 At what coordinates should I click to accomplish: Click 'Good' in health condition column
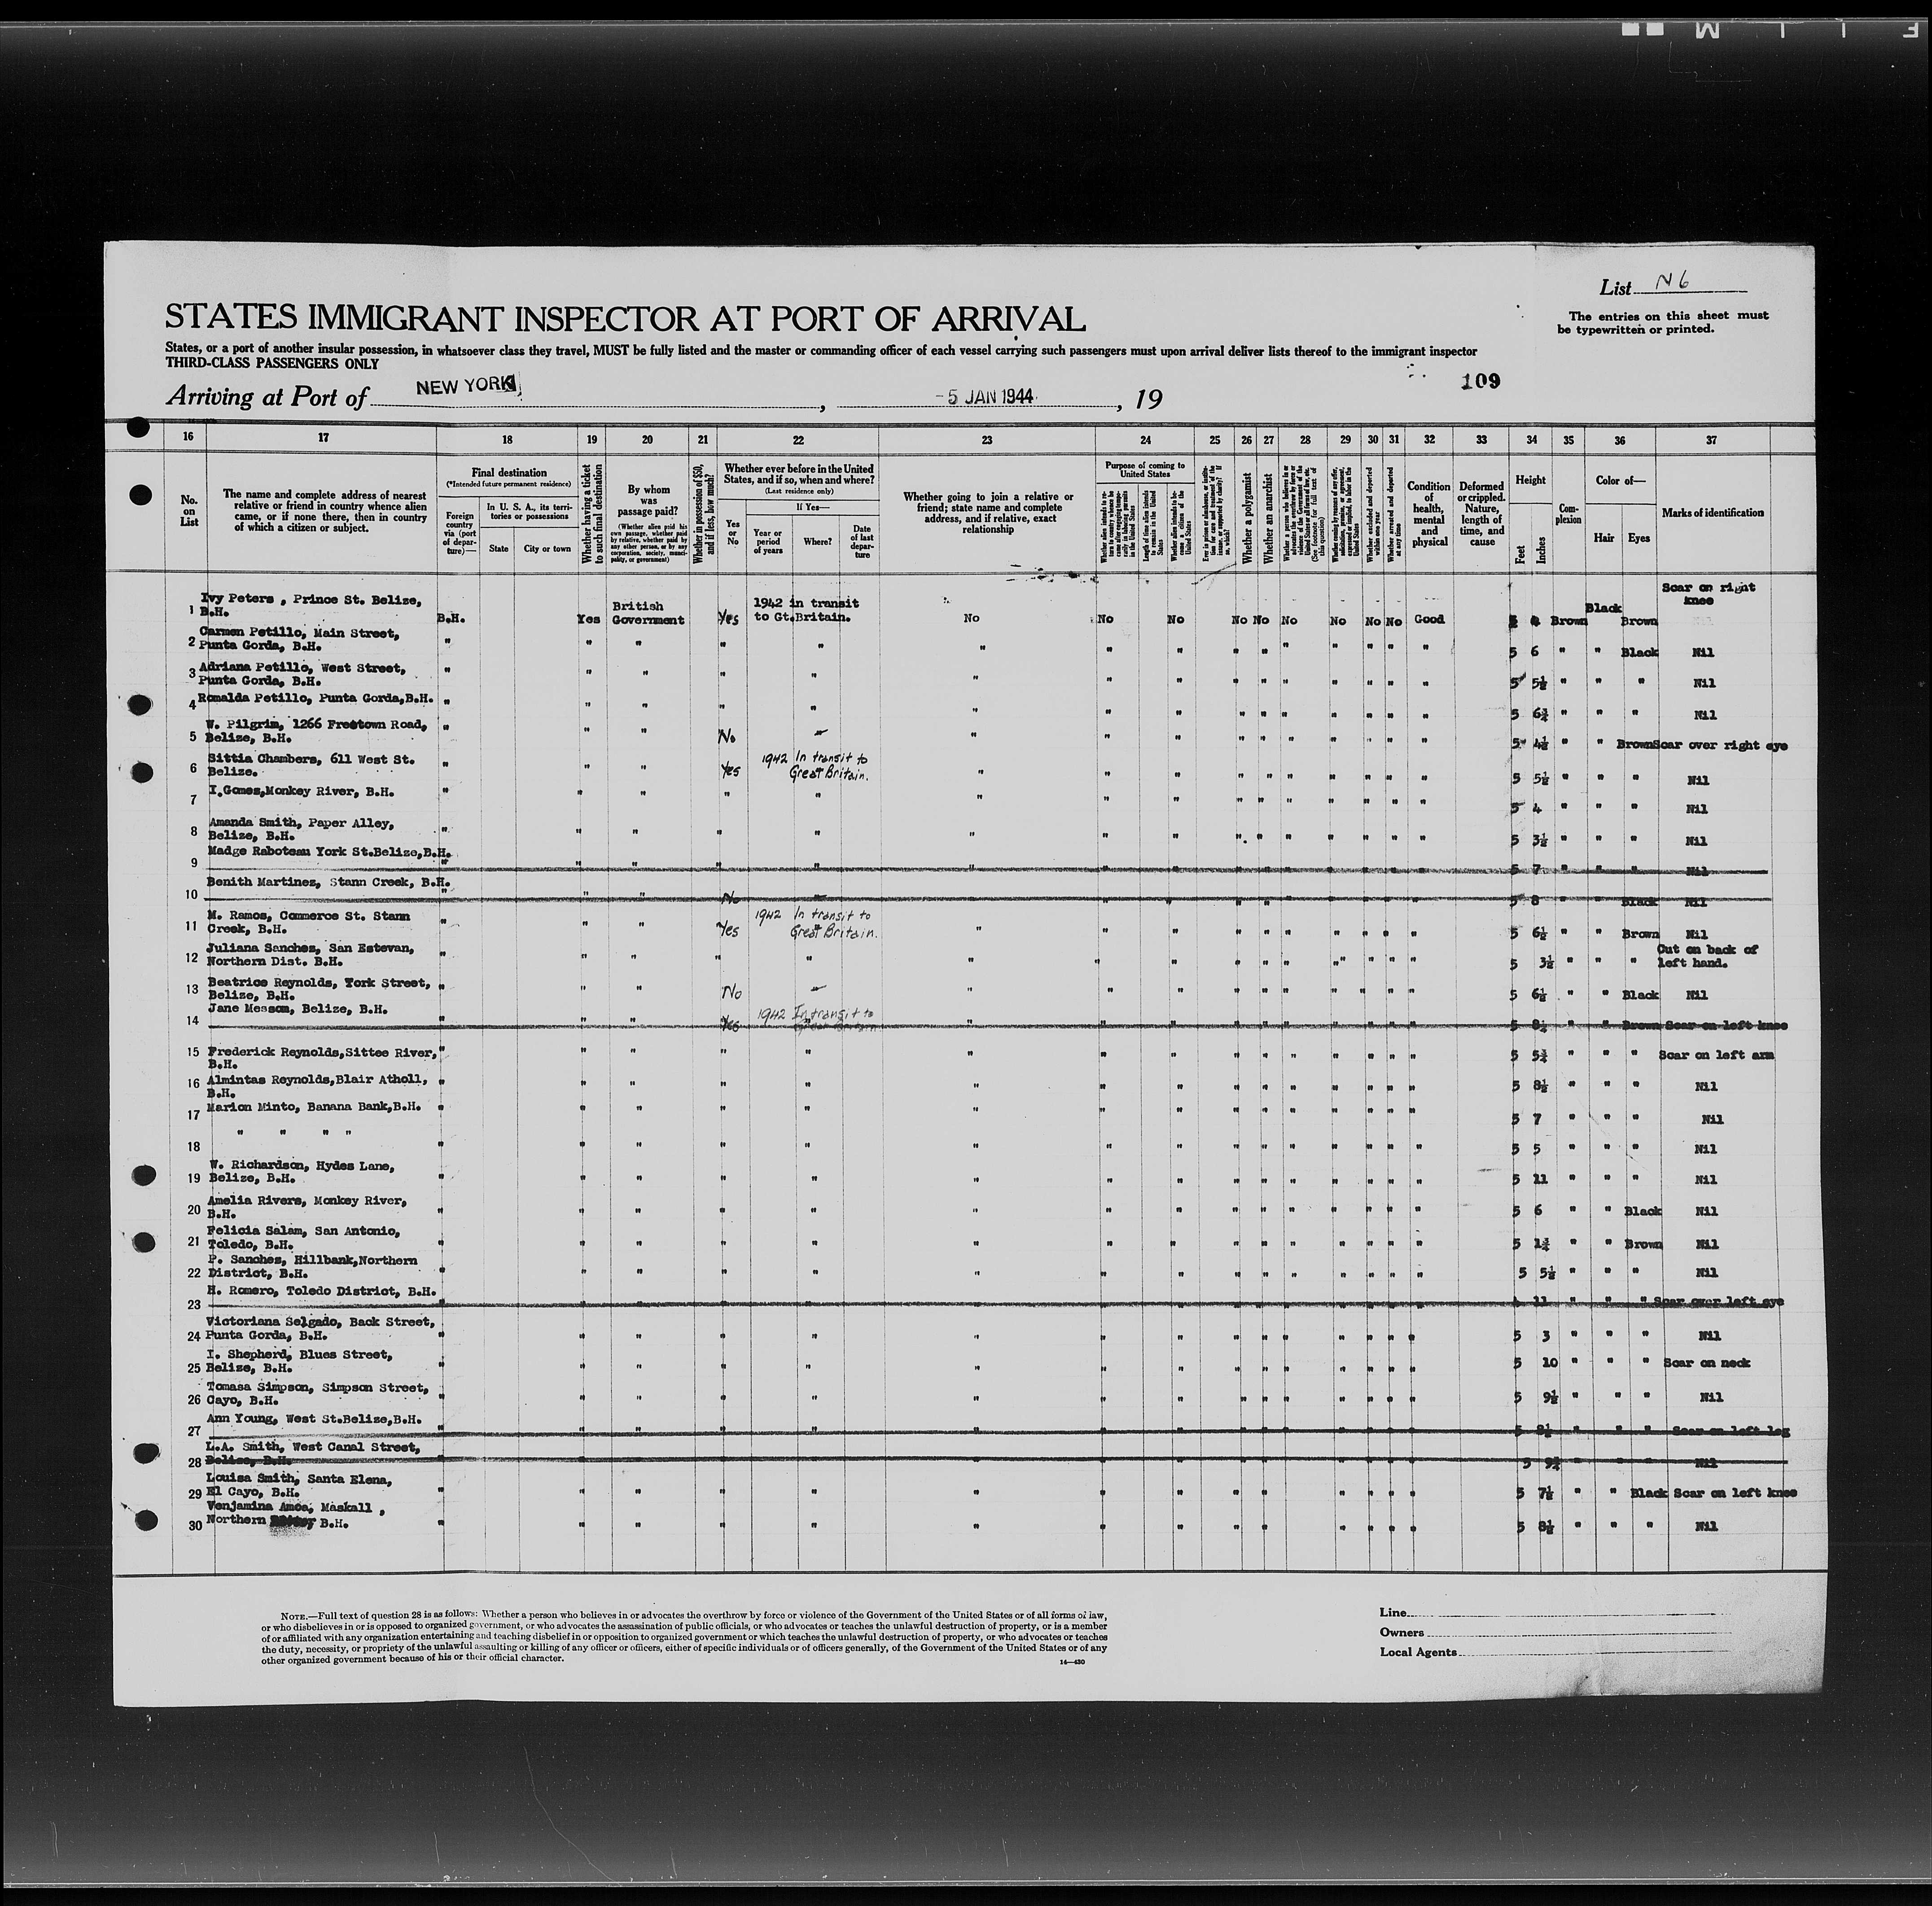click(x=1429, y=619)
